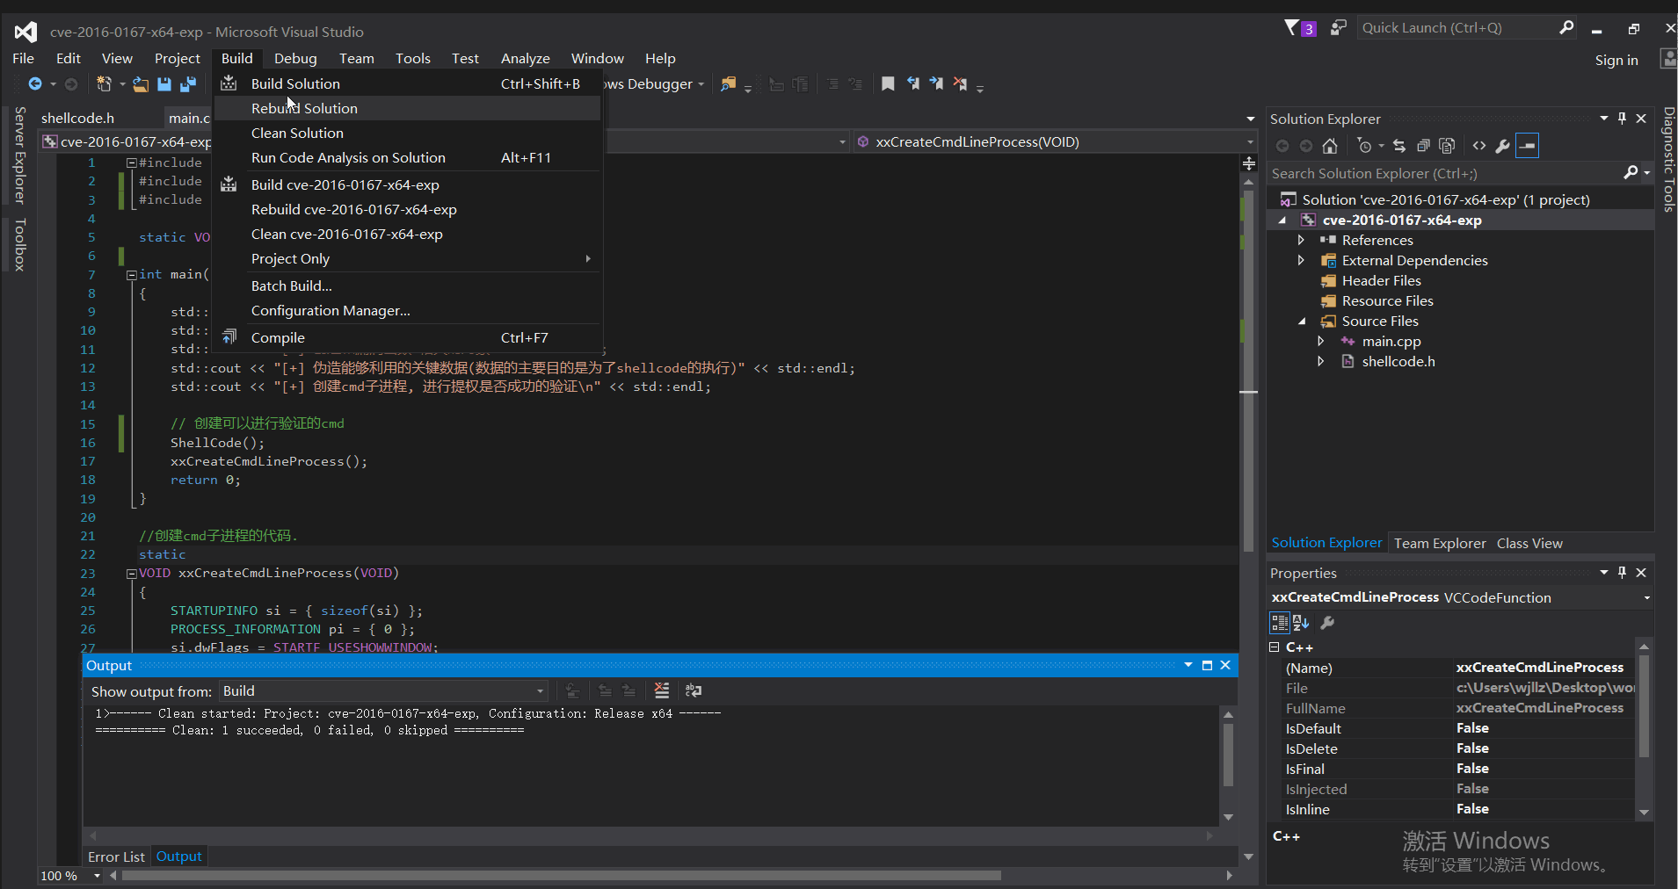Go to the previous bookmark icon
The width and height of the screenshot is (1678, 889).
[x=913, y=84]
